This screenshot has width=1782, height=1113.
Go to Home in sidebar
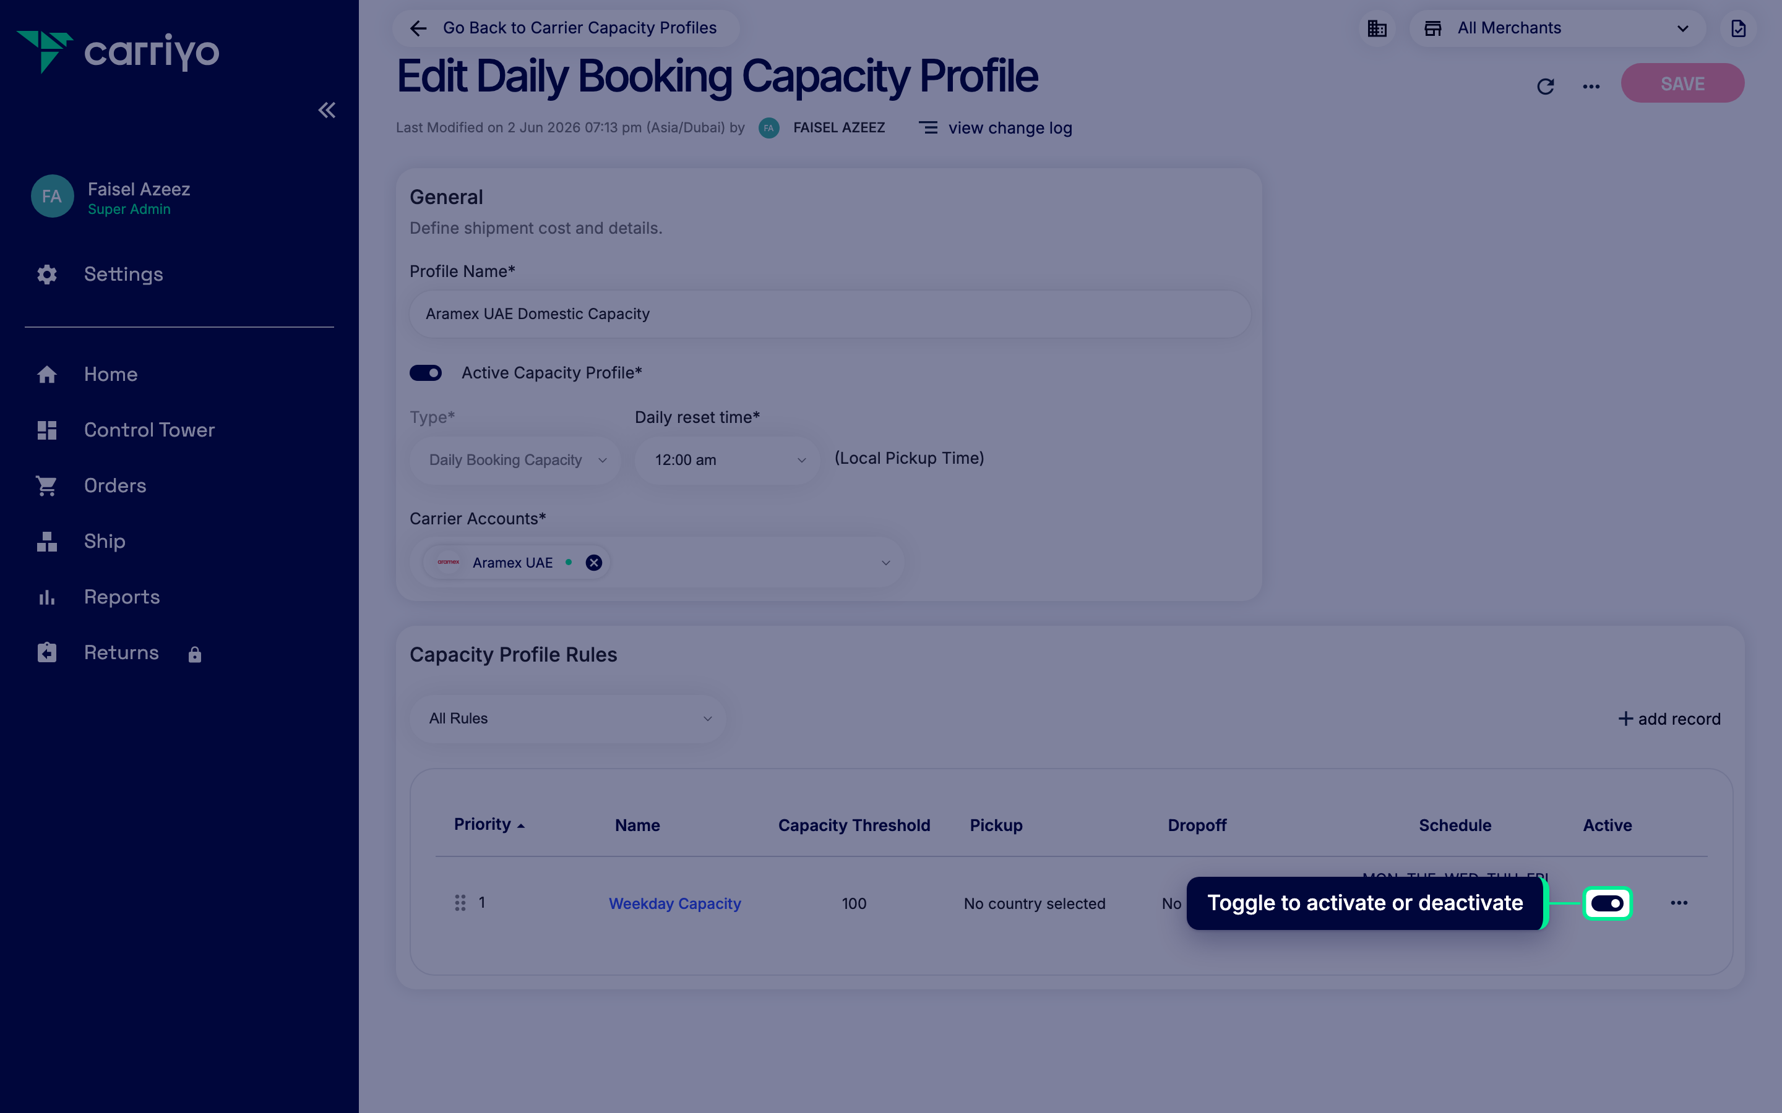coord(111,374)
